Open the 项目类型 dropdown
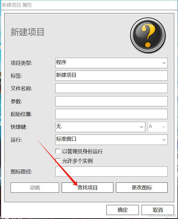The width and height of the screenshot is (178, 219). [111, 63]
